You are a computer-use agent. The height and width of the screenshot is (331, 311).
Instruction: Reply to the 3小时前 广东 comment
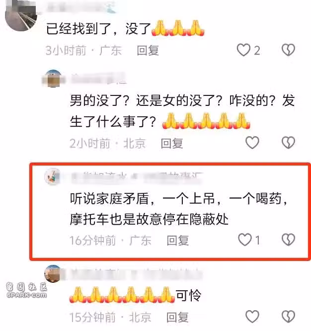coord(148,51)
